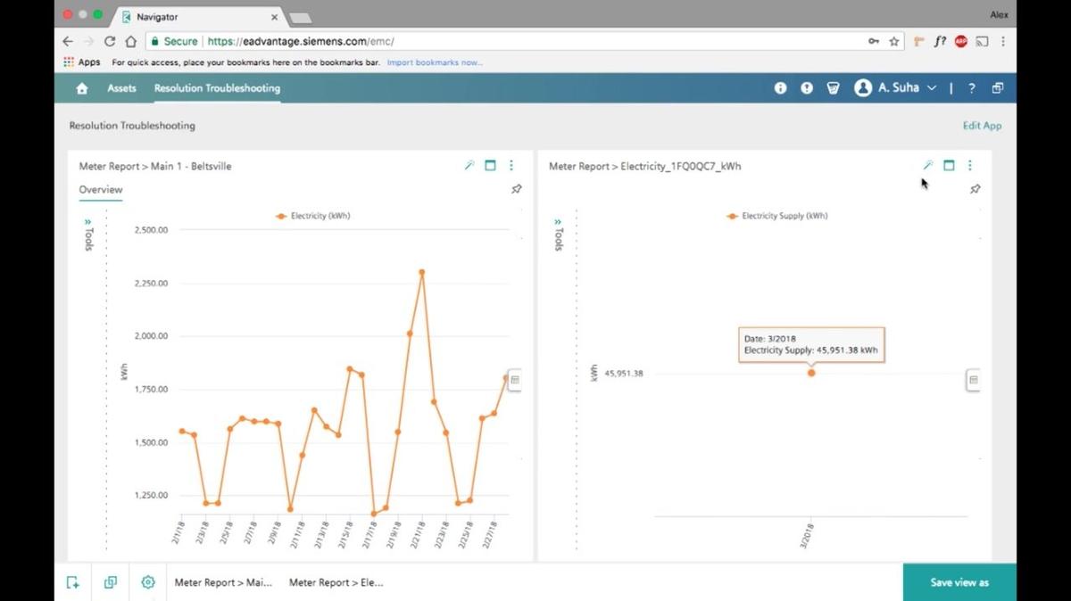The width and height of the screenshot is (1071, 601).
Task: Toggle the Electricity Supply (kWh) legend series
Action: [777, 216]
